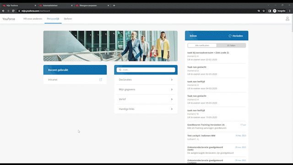Expand the Declaraties section

146,80
